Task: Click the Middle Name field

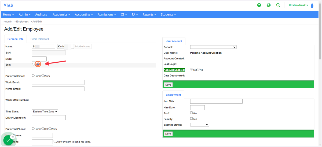Action: coord(83,46)
